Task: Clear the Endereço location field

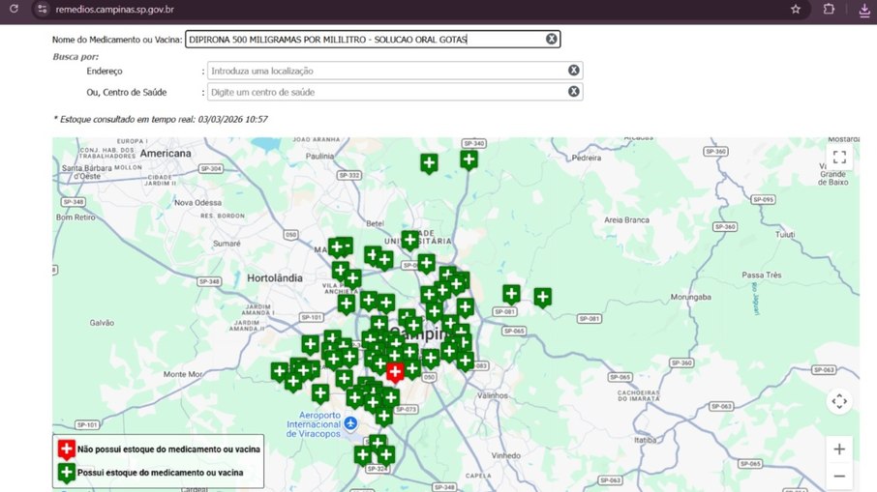Action: (x=573, y=71)
